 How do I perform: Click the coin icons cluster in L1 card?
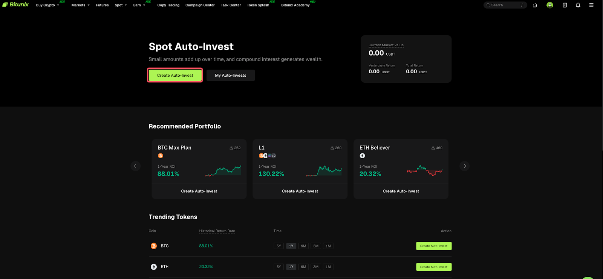267,156
